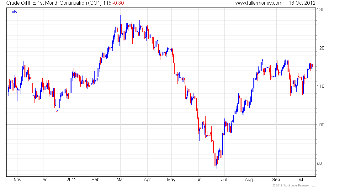Click the chart title 'Crude Oil IPE 1st Month Continuation (CO1)'
This screenshot has height=188, width=345.
click(x=55, y=3)
